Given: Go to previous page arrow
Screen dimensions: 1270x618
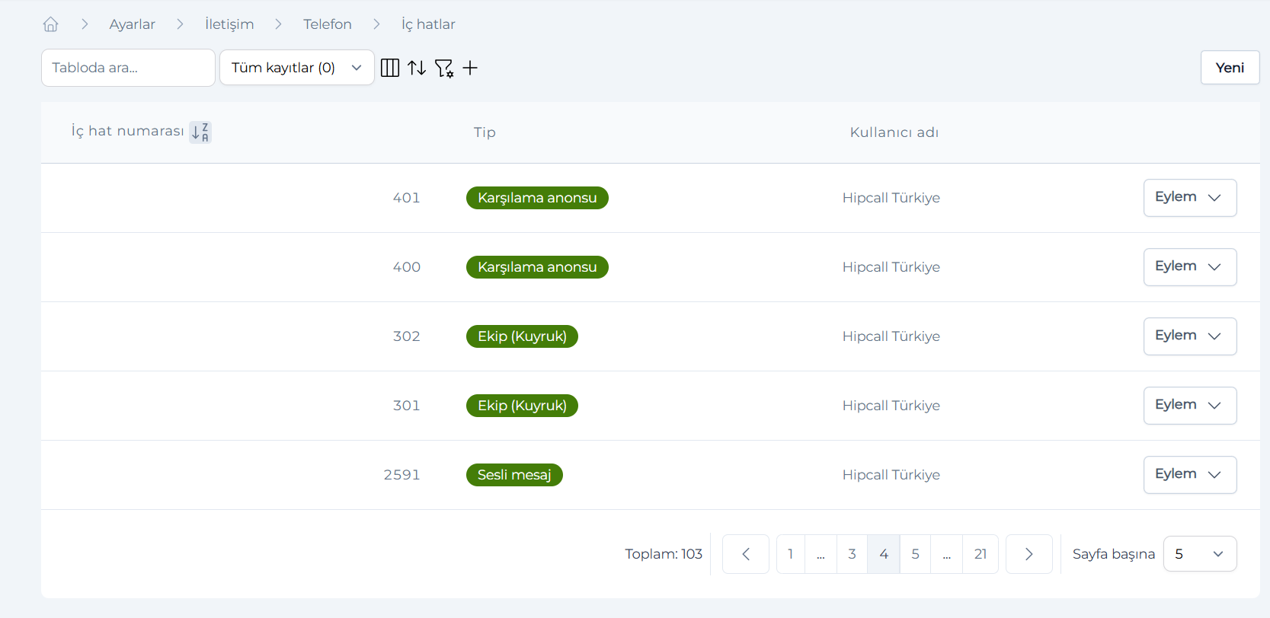Looking at the screenshot, I should pos(745,554).
